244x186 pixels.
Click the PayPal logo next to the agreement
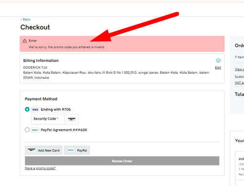click(35, 130)
